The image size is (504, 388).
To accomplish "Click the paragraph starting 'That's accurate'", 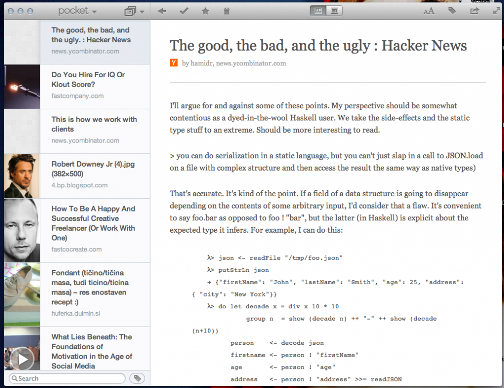I will click(x=326, y=211).
